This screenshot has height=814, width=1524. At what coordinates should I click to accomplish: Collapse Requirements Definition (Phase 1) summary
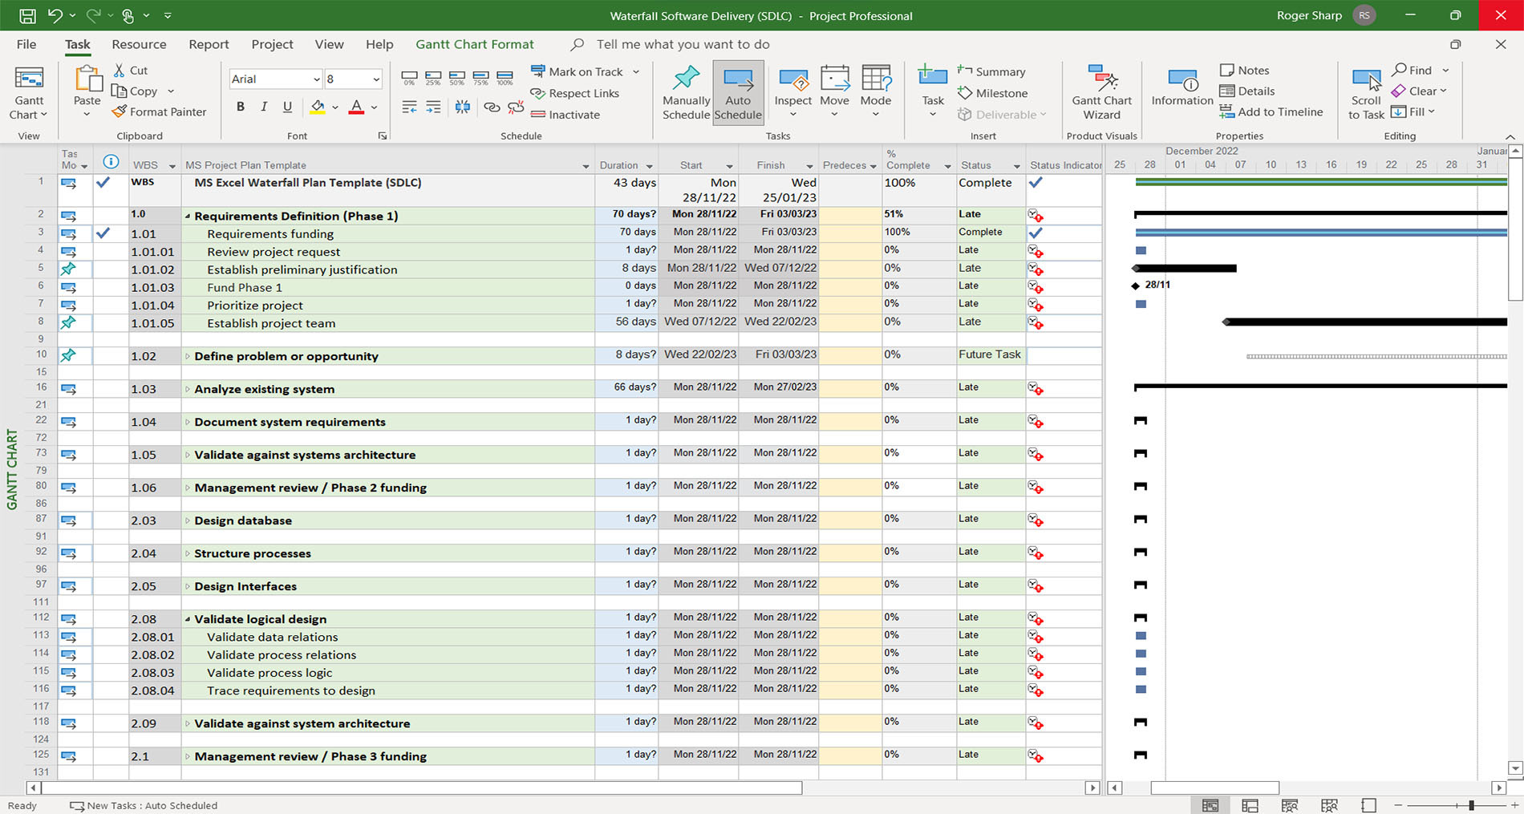click(188, 217)
